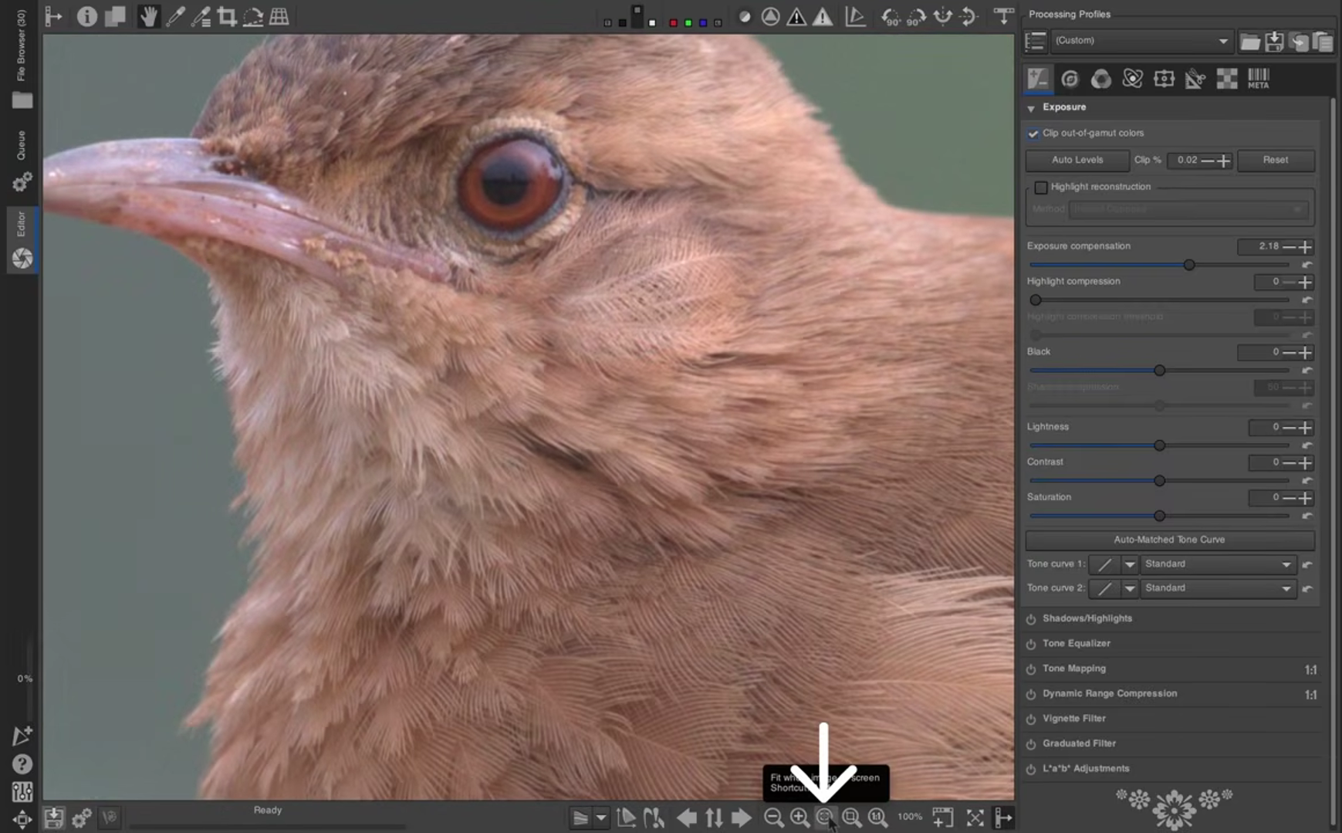Enable Tone Mapping power toggle
Viewport: 1342px width, 833px height.
tap(1031, 669)
